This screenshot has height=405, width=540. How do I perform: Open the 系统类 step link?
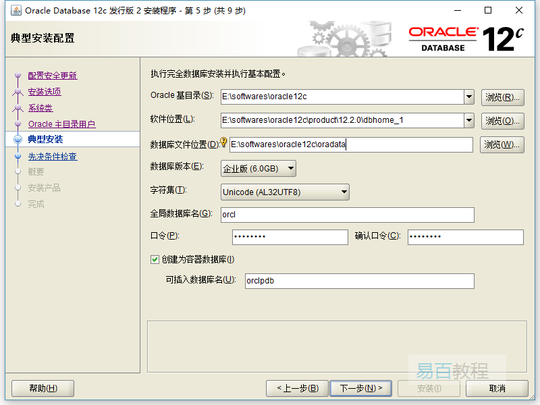(x=40, y=108)
